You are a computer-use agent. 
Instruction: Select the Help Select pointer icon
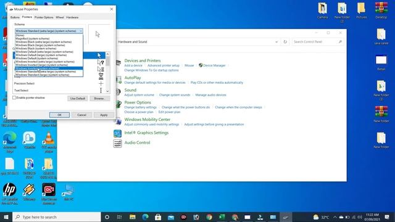[101, 62]
